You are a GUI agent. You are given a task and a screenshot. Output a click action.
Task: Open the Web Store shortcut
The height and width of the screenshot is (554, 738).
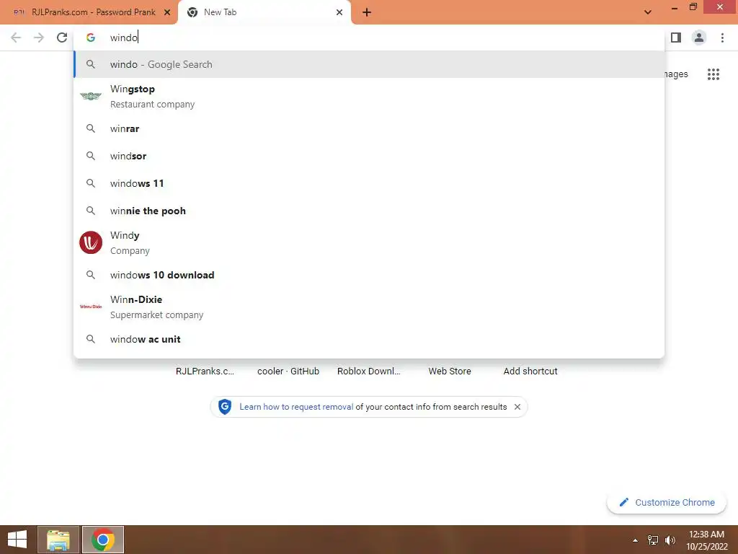pos(450,371)
